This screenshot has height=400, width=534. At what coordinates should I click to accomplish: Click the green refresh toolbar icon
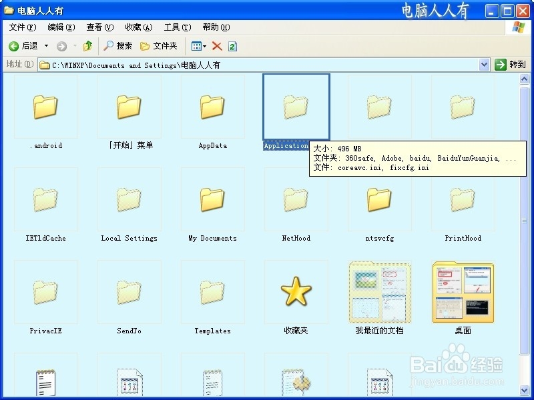(232, 46)
